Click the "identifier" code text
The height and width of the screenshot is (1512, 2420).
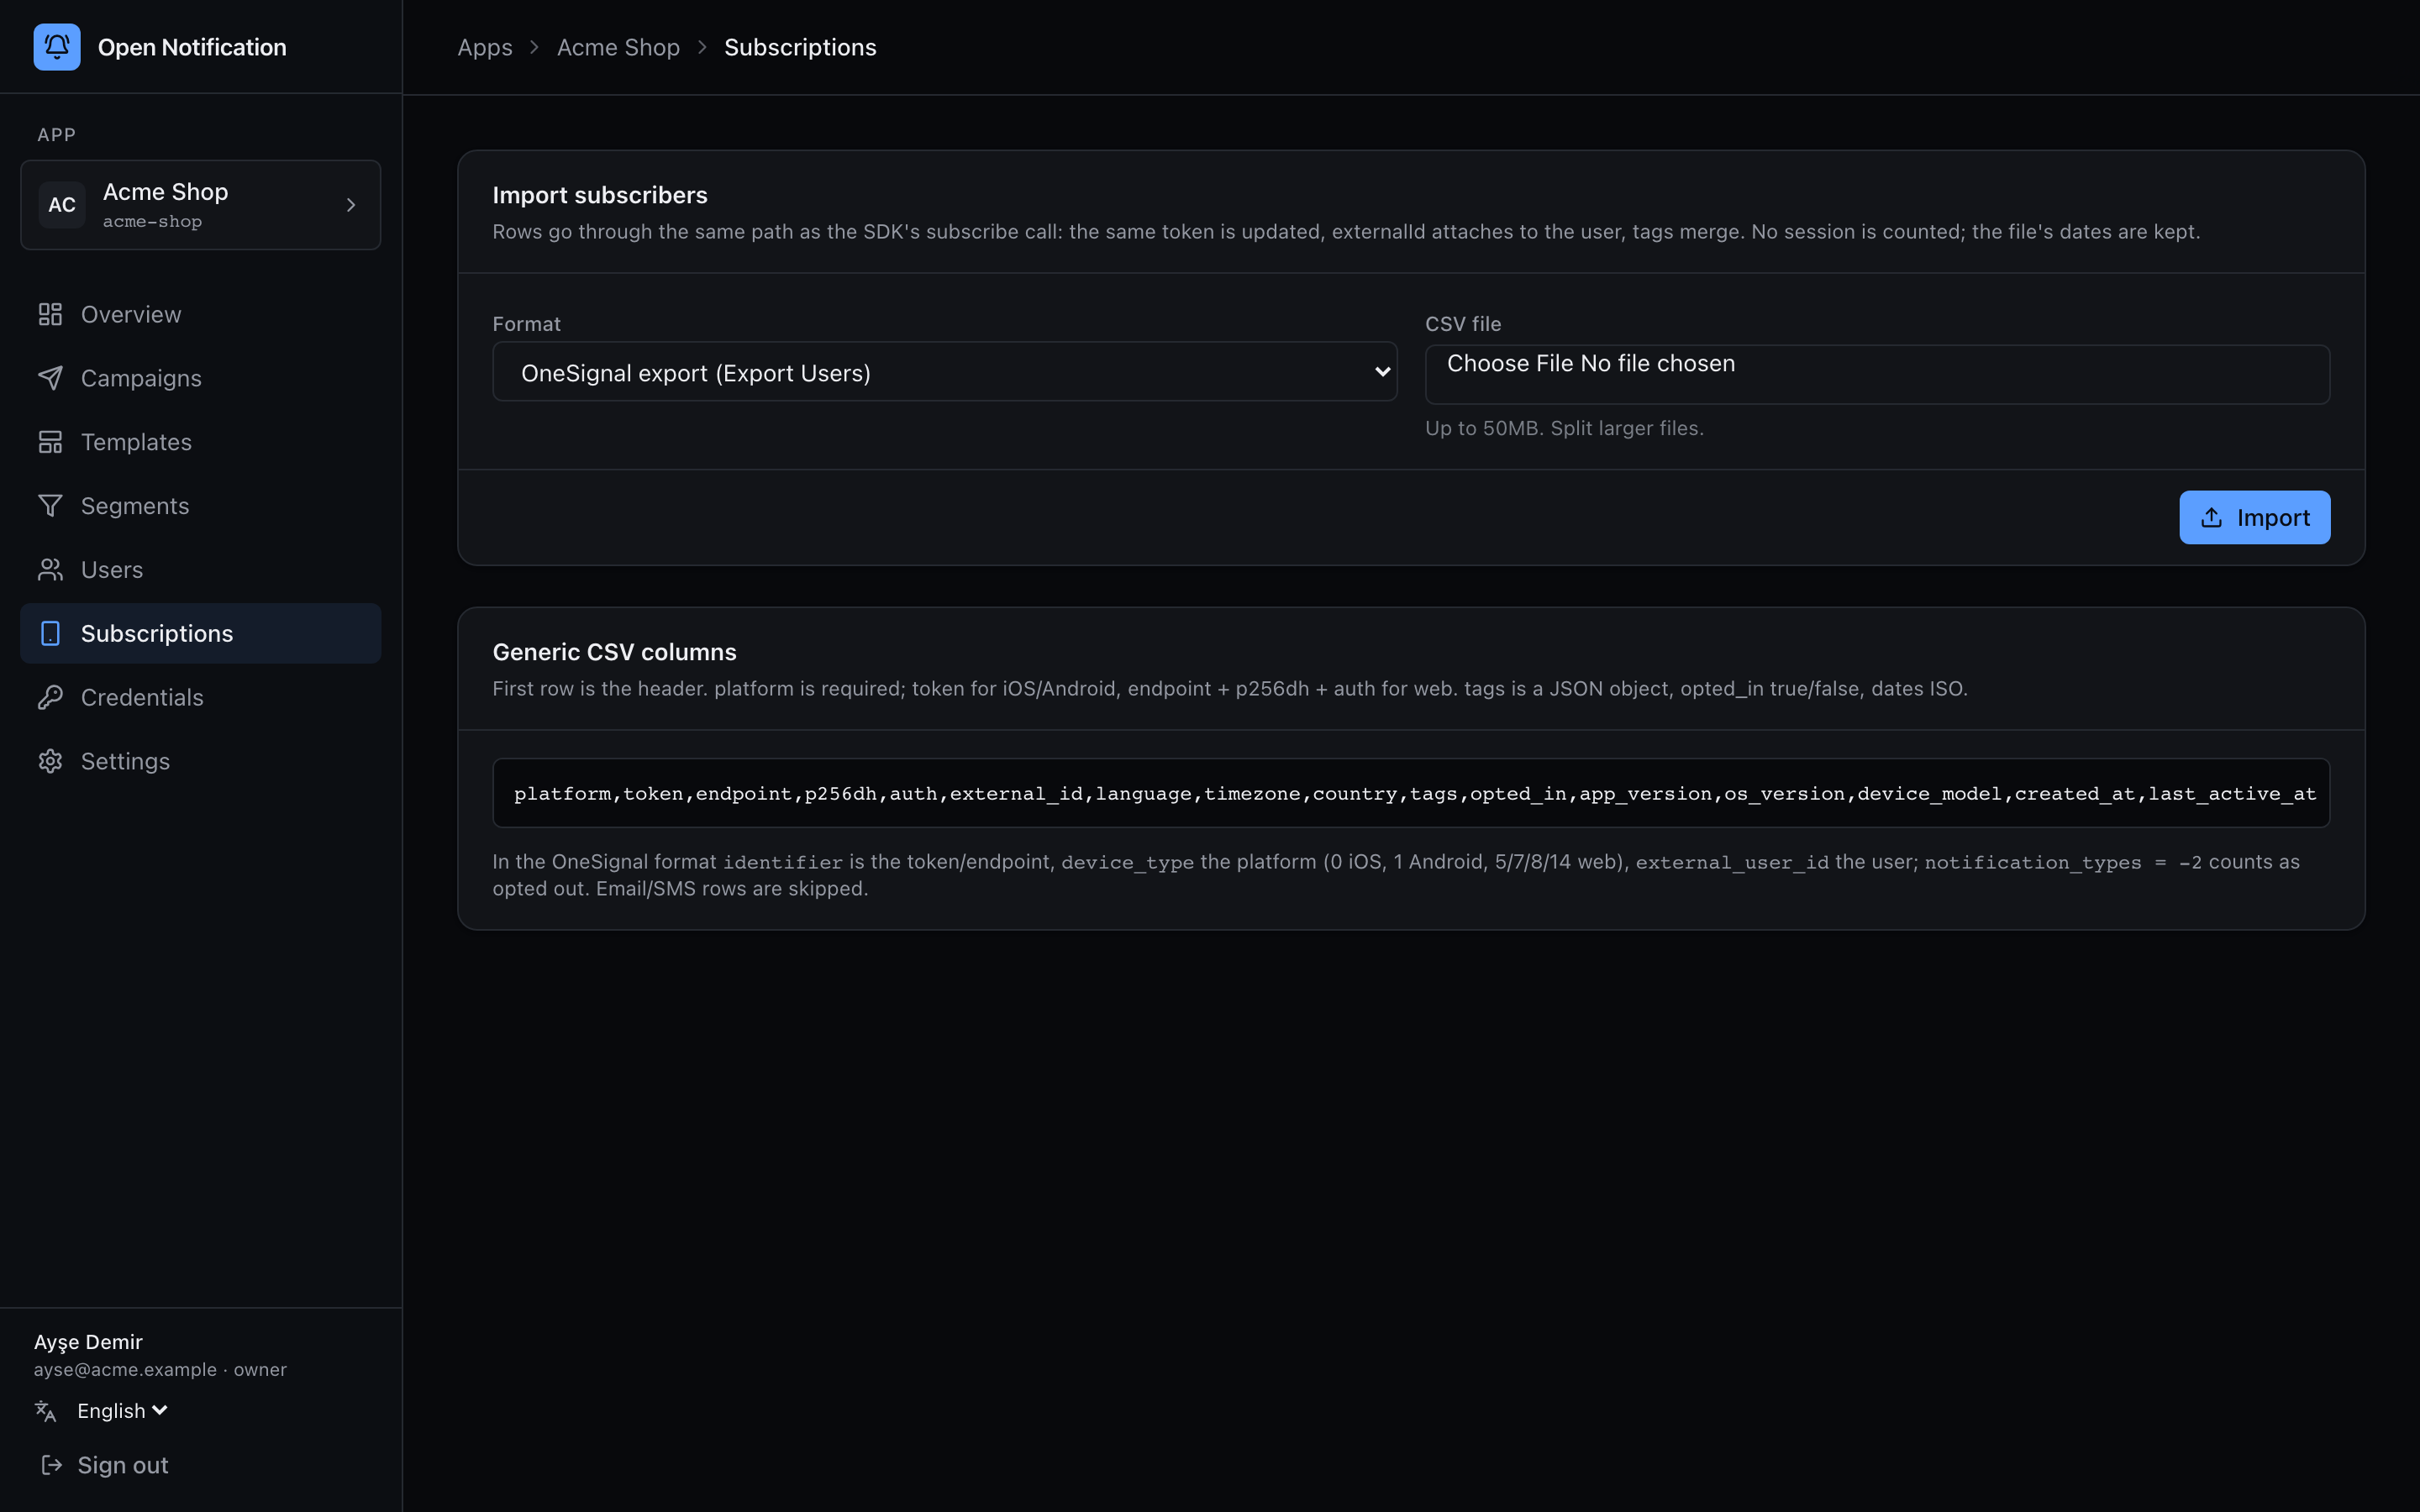coord(783,862)
